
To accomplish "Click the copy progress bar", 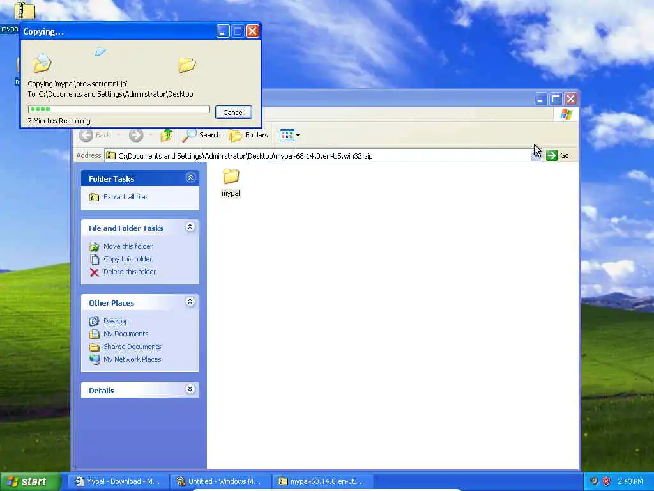I will point(119,109).
